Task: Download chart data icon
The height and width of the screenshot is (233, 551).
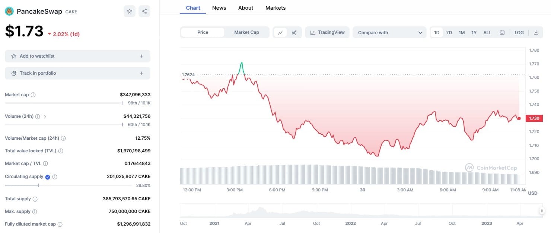Action: pos(536,33)
